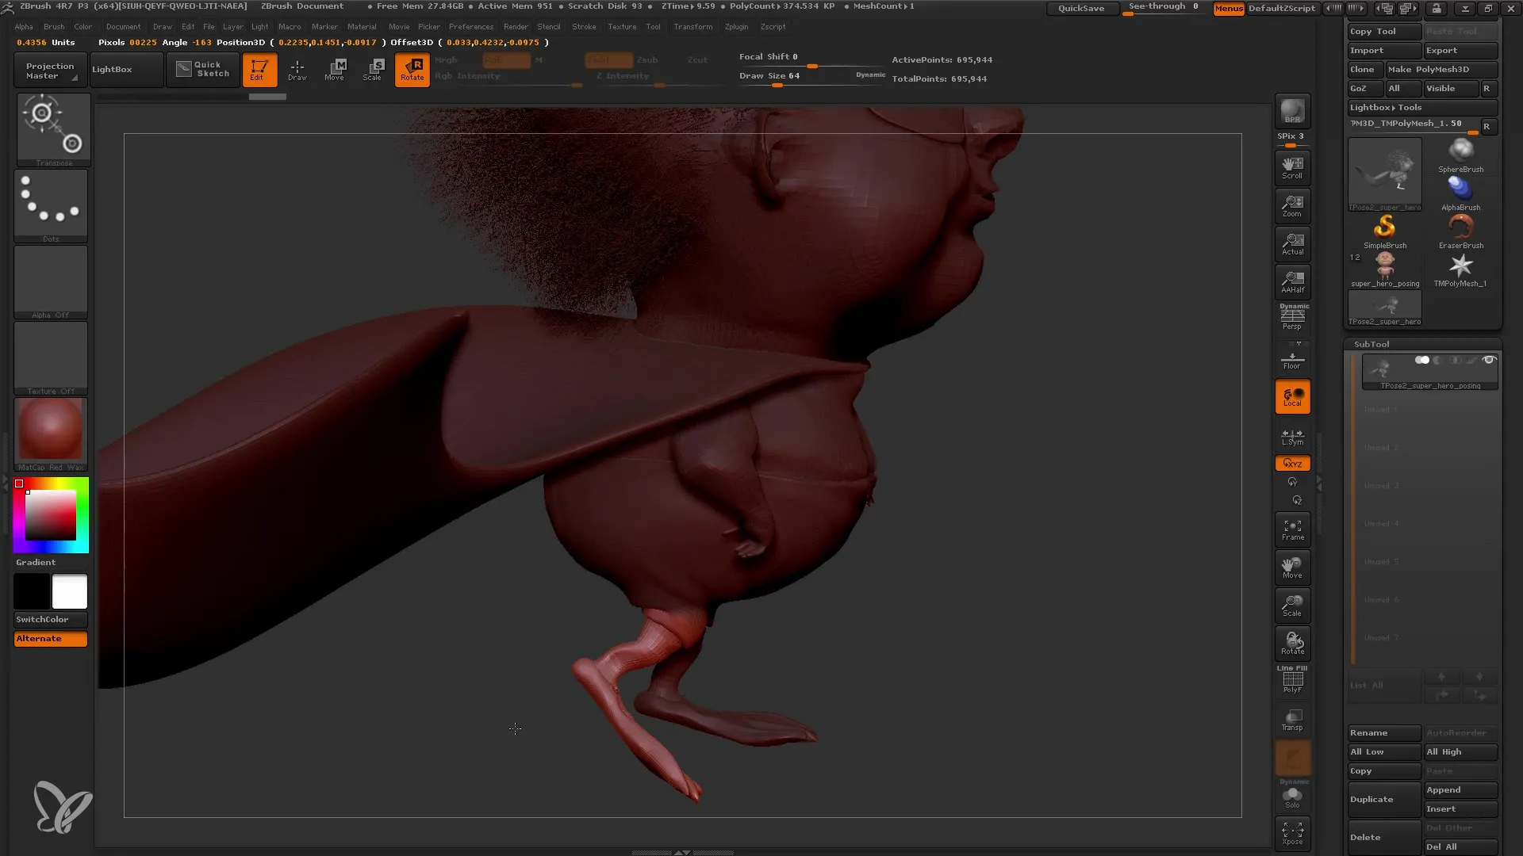
Task: Select the Rotate tool in toolbar
Action: [x=411, y=69]
